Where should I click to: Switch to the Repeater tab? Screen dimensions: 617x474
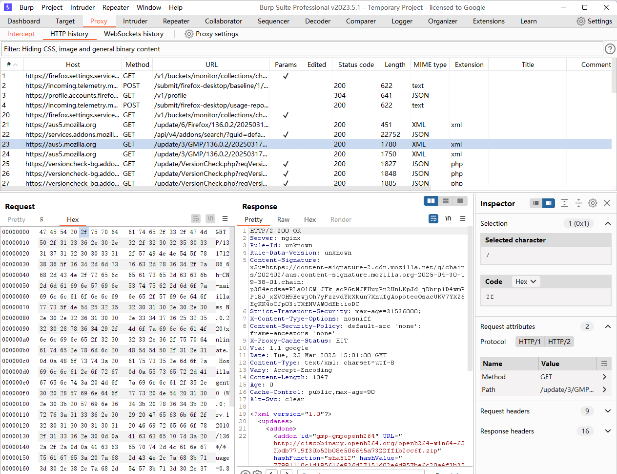tap(176, 21)
